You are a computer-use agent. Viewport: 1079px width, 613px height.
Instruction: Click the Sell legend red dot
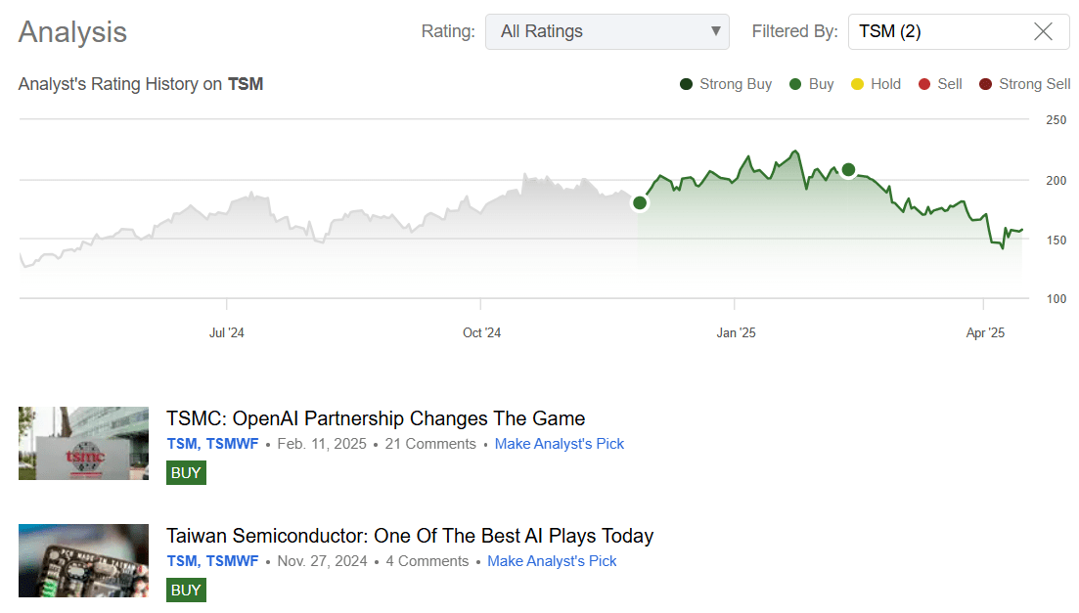tap(924, 84)
